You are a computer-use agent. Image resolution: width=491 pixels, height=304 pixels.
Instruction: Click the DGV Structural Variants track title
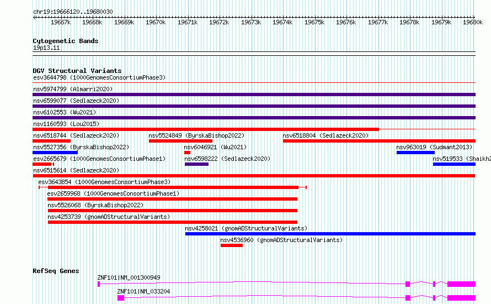(x=77, y=71)
